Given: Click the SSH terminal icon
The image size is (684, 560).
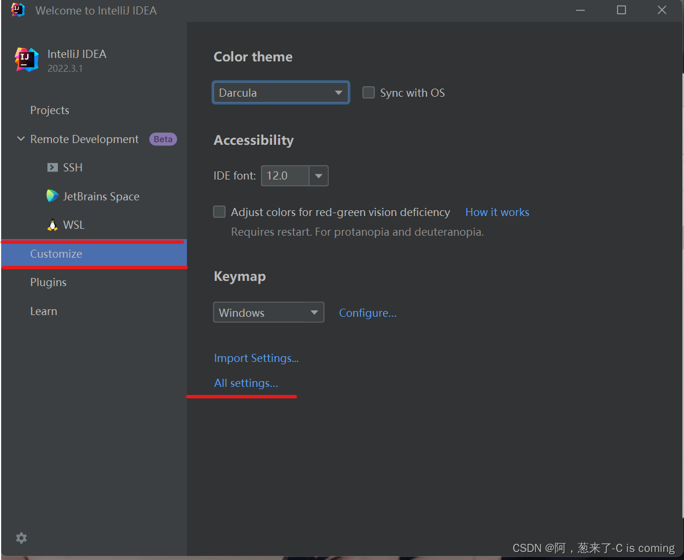Looking at the screenshot, I should (x=52, y=167).
